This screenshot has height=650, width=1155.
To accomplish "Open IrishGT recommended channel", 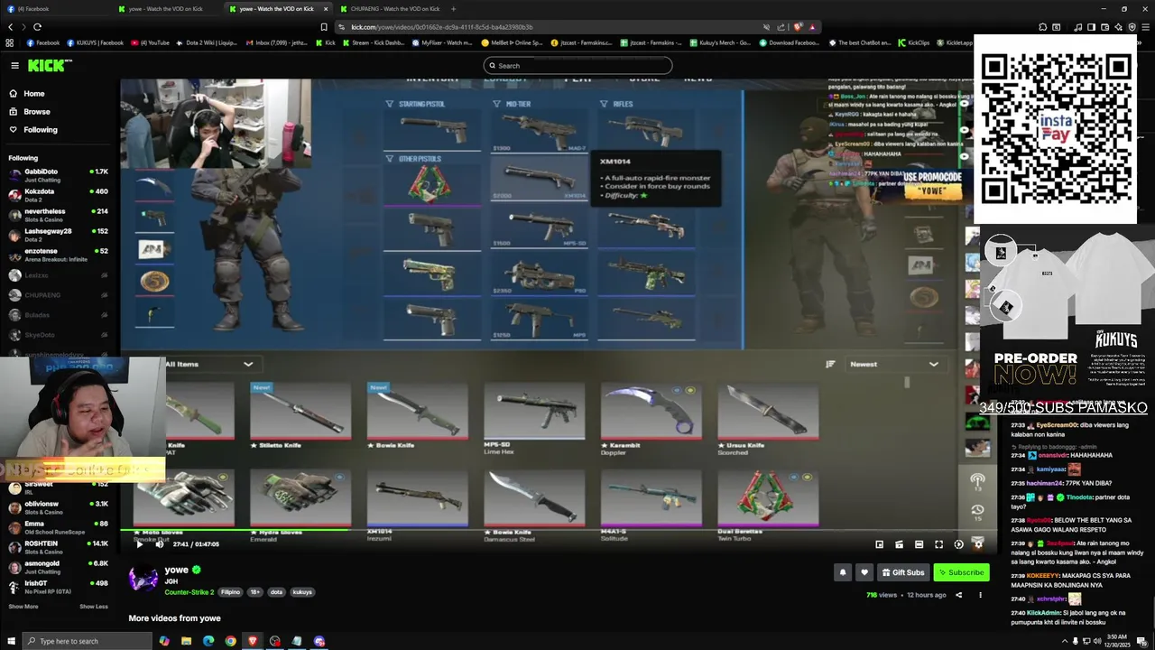I will pos(59,587).
